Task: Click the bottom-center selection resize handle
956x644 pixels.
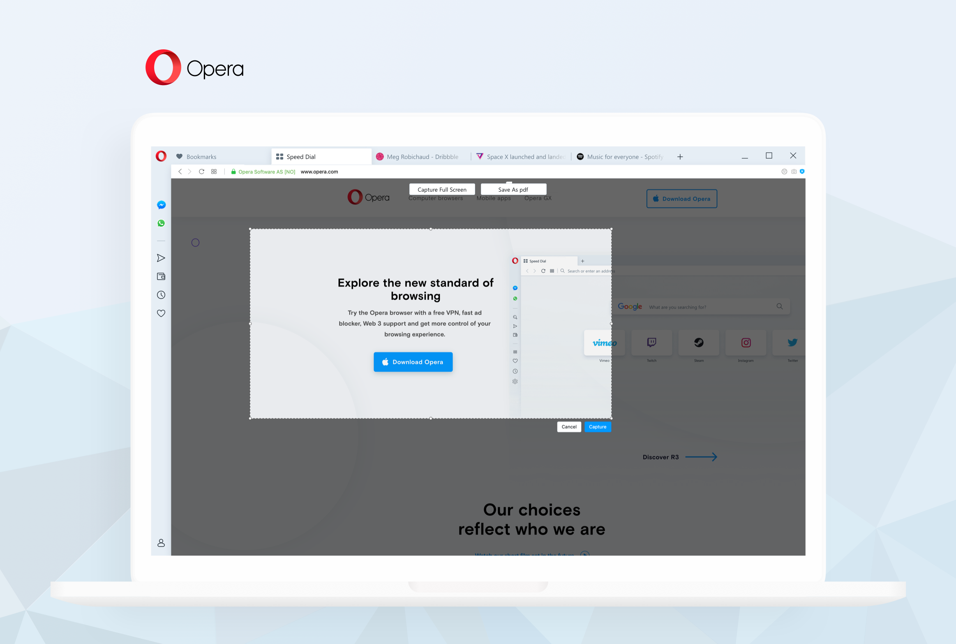Action: [x=431, y=418]
